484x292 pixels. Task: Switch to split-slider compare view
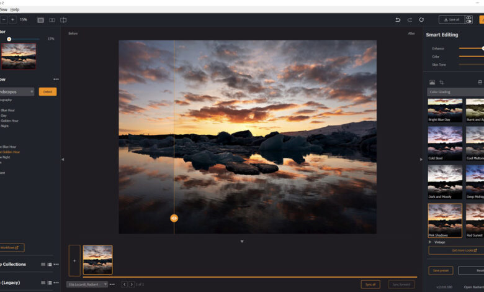pyautogui.click(x=63, y=20)
